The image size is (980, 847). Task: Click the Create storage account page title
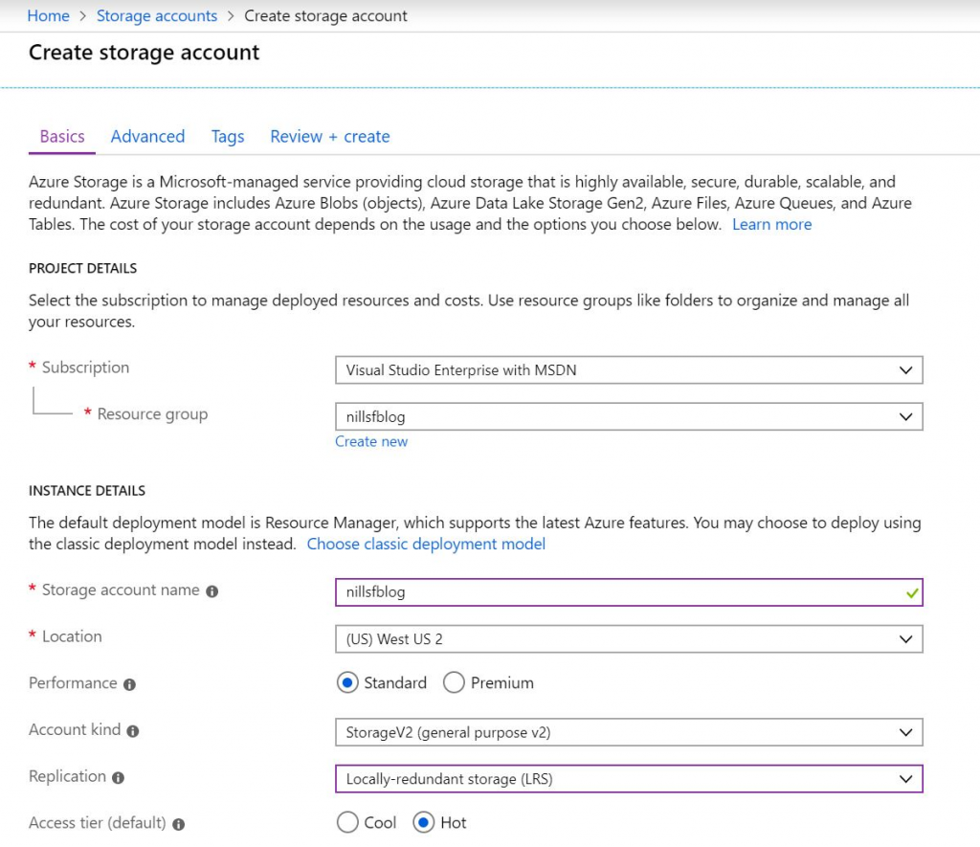[x=144, y=53]
